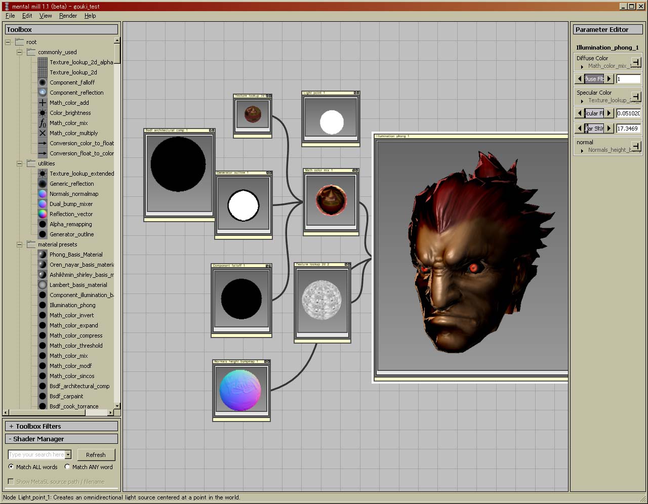The width and height of the screenshot is (648, 504).
Task: Increase the Diffuse float slider with right arrow
Action: tap(610, 79)
